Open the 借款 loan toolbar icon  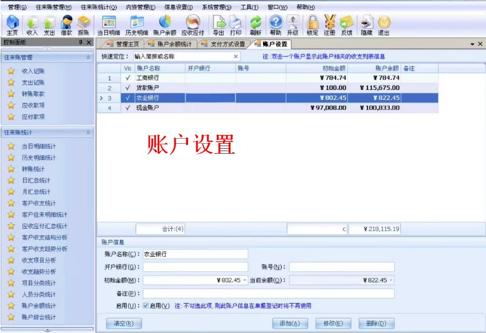pos(66,26)
